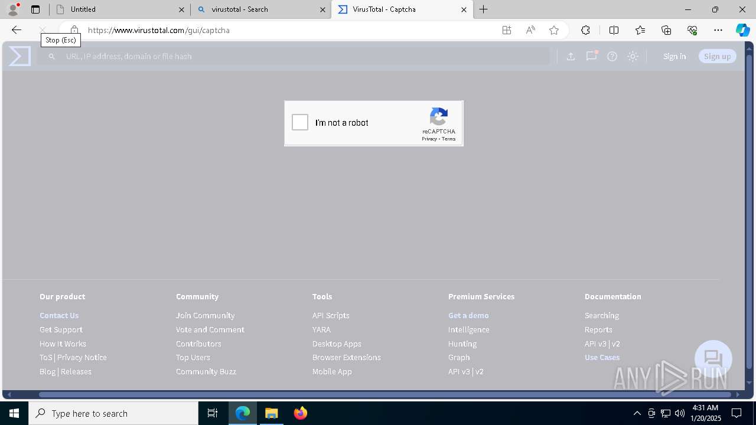Open the Extensions puzzle icon
Viewport: 756px width, 425px height.
pyautogui.click(x=585, y=30)
